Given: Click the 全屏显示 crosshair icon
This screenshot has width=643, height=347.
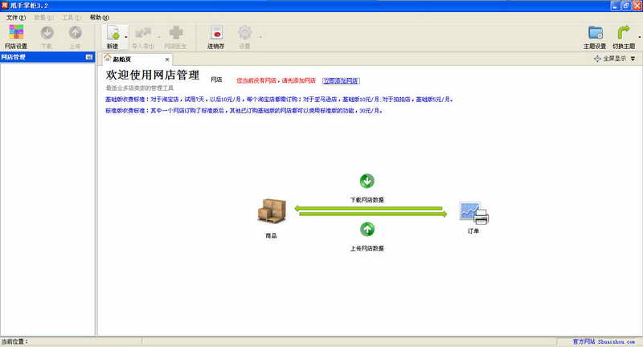Looking at the screenshot, I should [x=597, y=59].
